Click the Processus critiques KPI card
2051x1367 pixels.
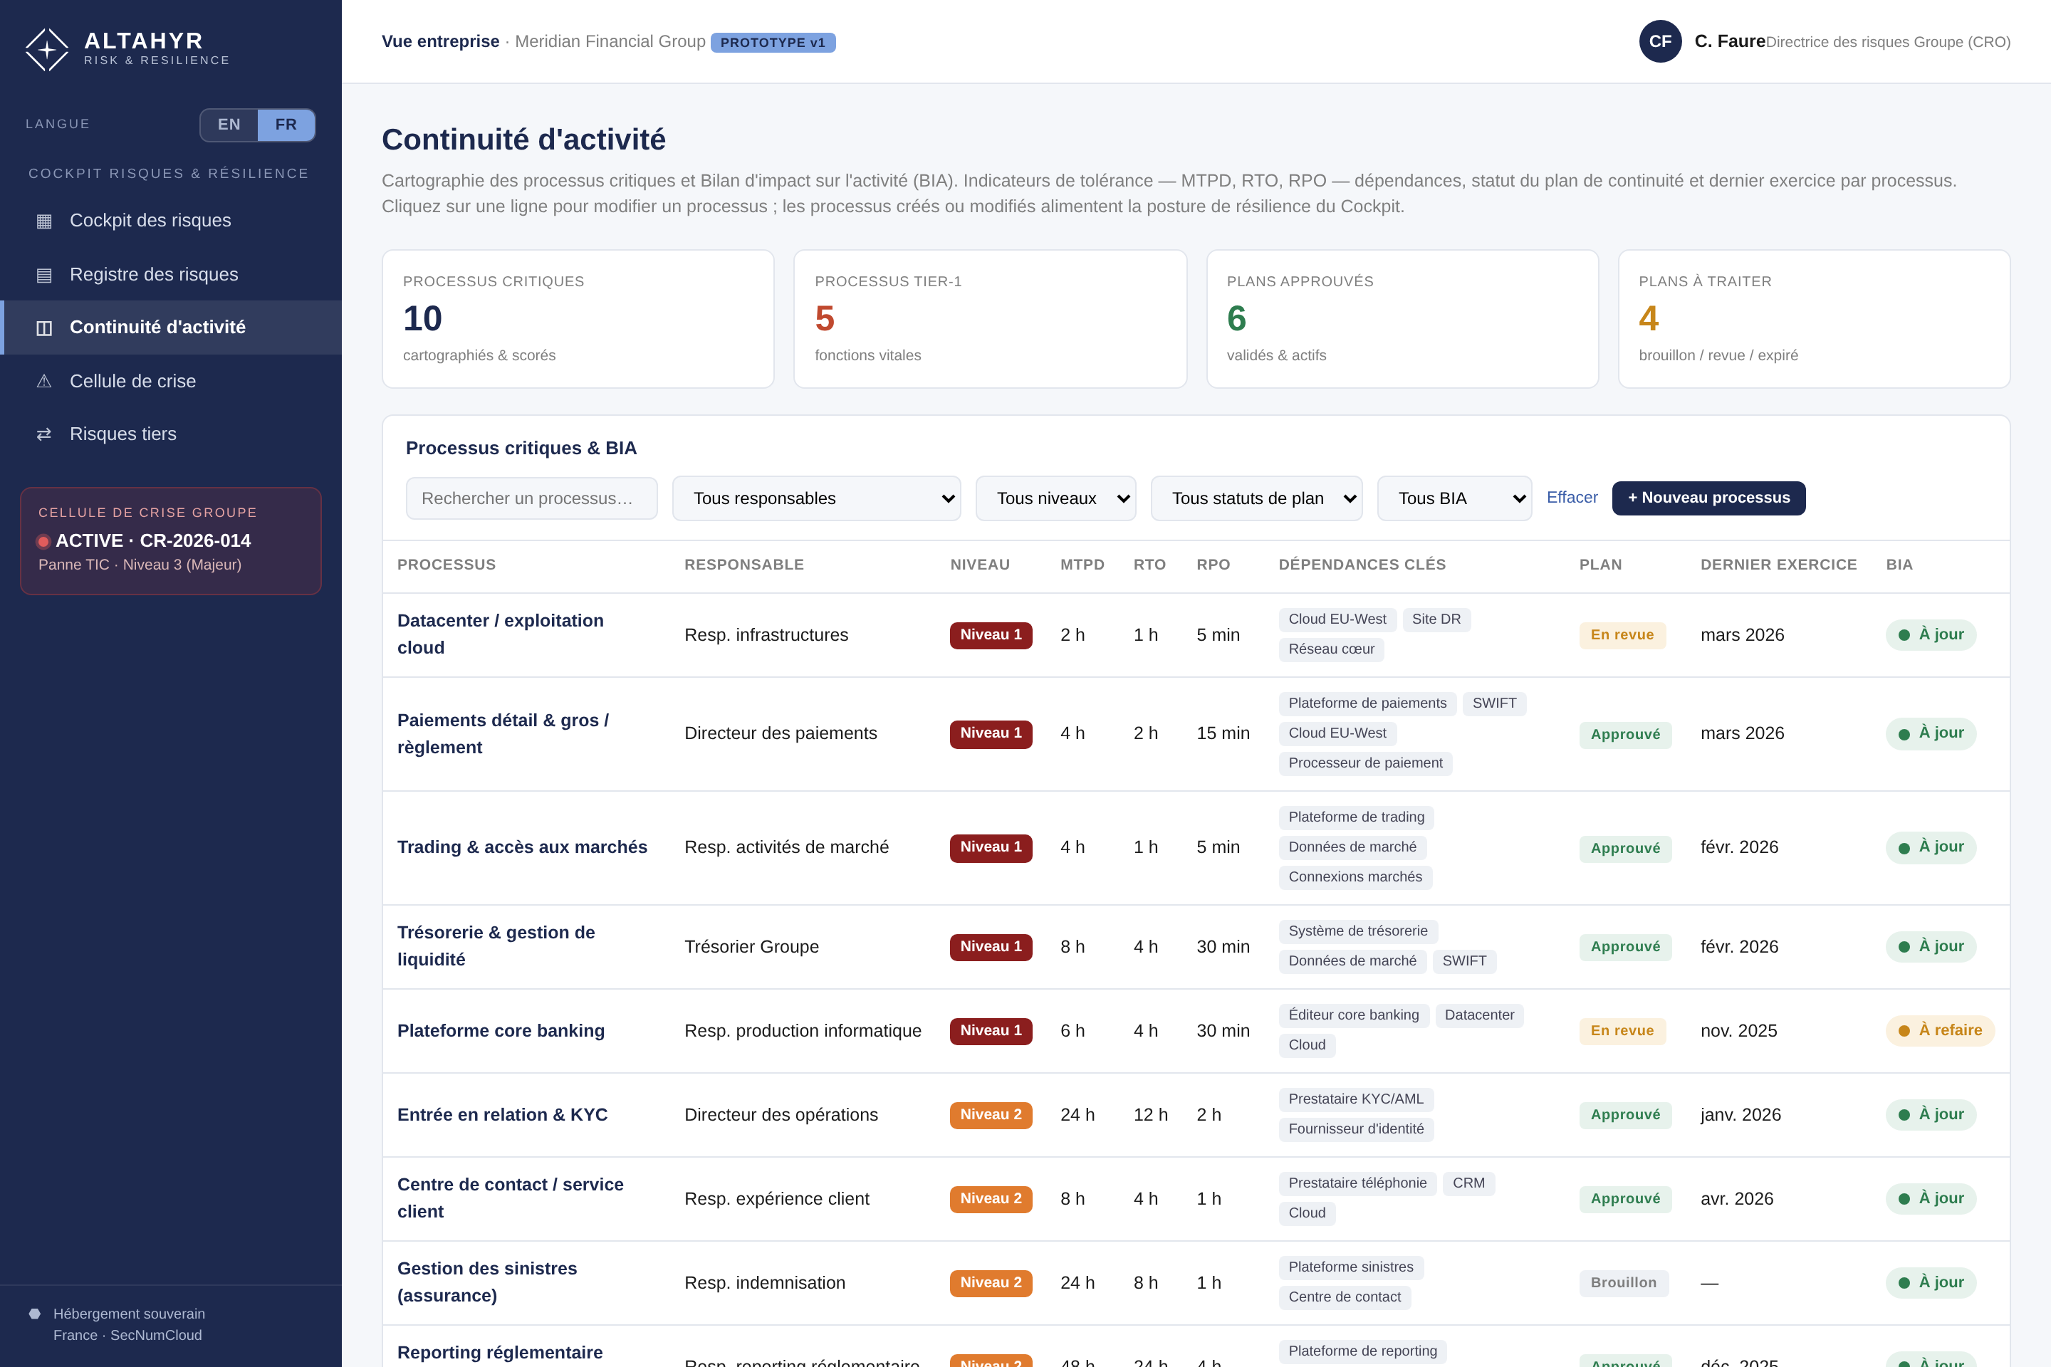(x=578, y=319)
